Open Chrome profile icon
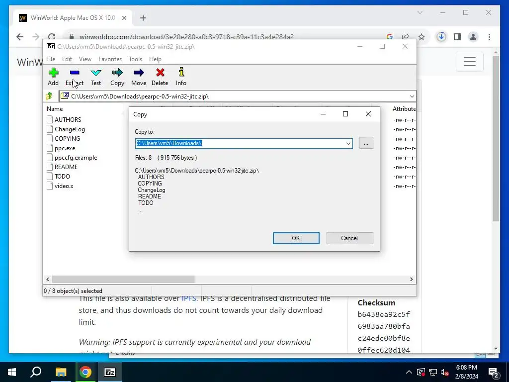509x382 pixels. tap(473, 37)
